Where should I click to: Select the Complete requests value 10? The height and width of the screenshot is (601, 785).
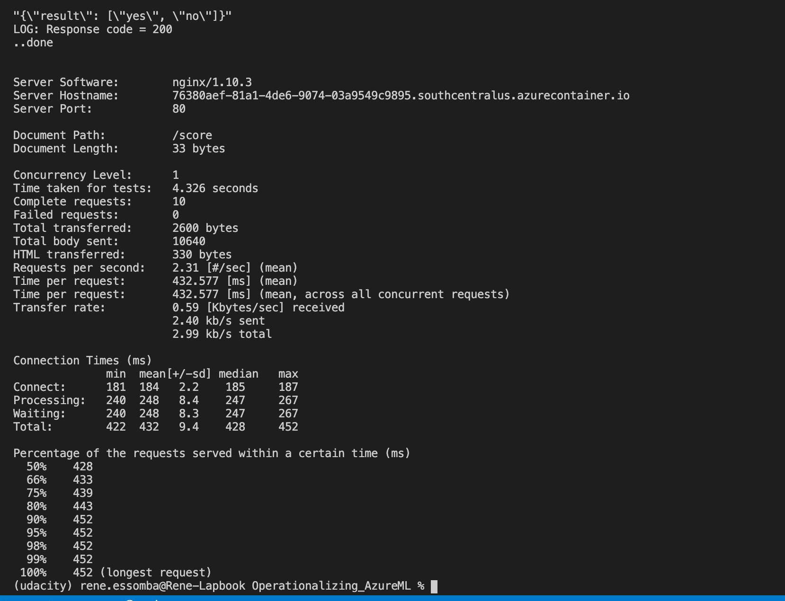pyautogui.click(x=179, y=202)
